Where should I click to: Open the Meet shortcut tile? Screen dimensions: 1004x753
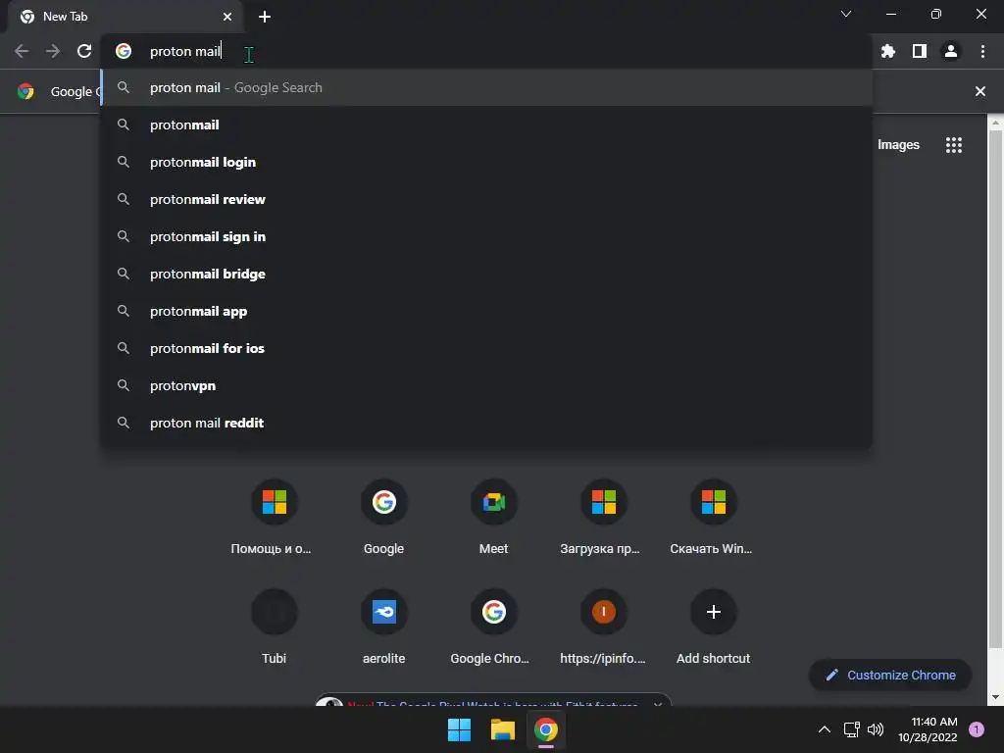coord(494,518)
